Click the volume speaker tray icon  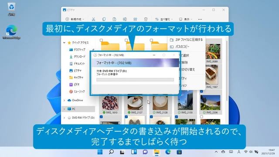(x=251, y=152)
